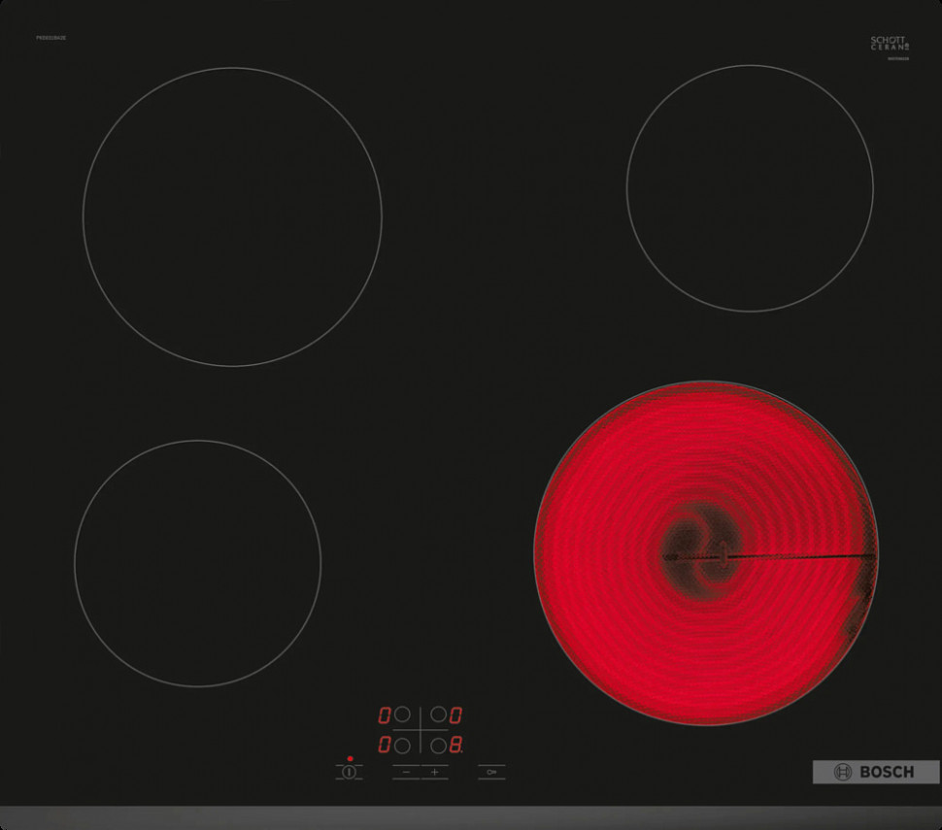Image resolution: width=942 pixels, height=830 pixels.
Task: Click the front-left heat level digit
Action: tap(385, 746)
